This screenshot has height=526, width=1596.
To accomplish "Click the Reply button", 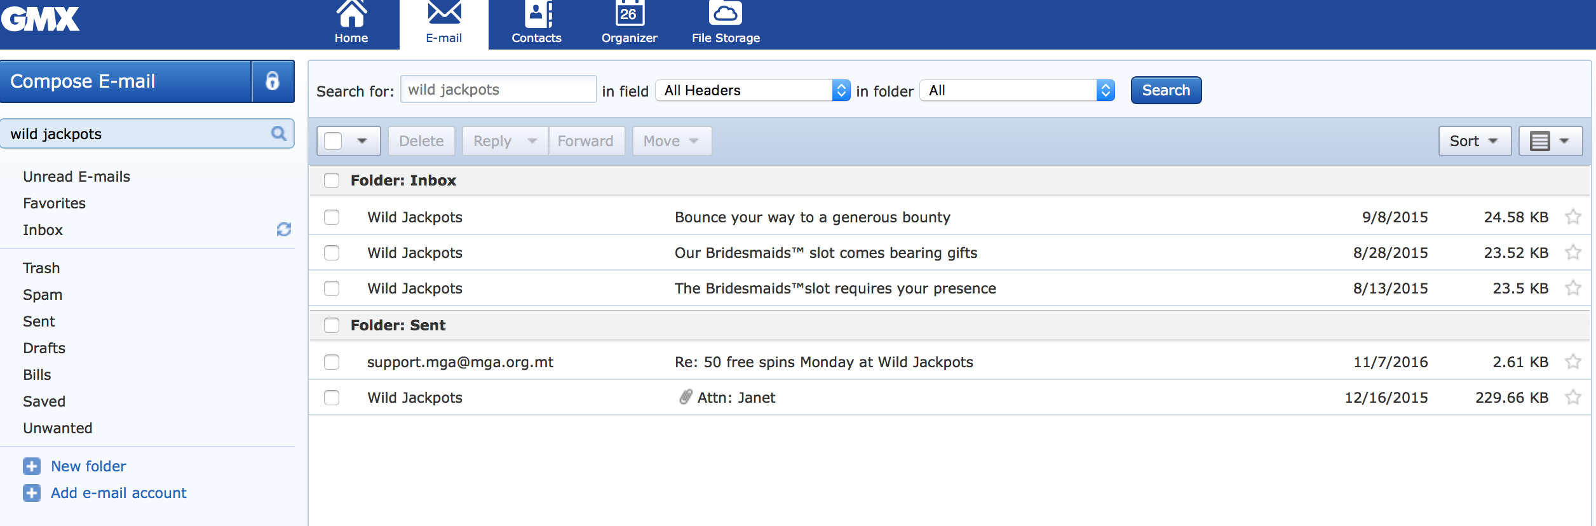I will click(492, 141).
